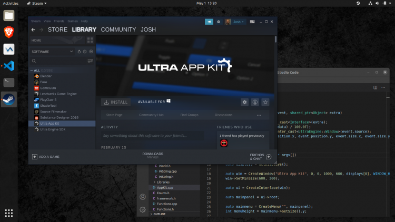The image size is (395, 222).
Task: Open advanced library filter options
Action: click(x=90, y=61)
